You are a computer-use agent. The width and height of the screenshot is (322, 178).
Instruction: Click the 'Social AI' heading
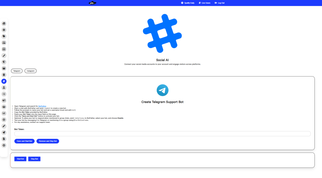click(163, 60)
